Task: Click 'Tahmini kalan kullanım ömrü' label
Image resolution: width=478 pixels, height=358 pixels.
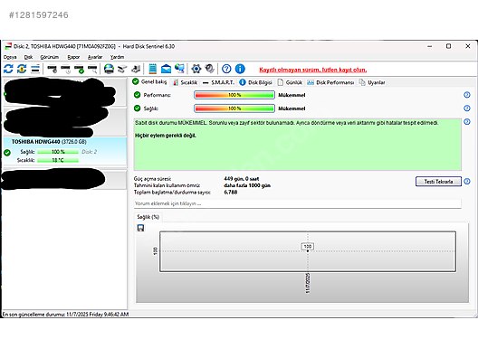Action: 167,185
